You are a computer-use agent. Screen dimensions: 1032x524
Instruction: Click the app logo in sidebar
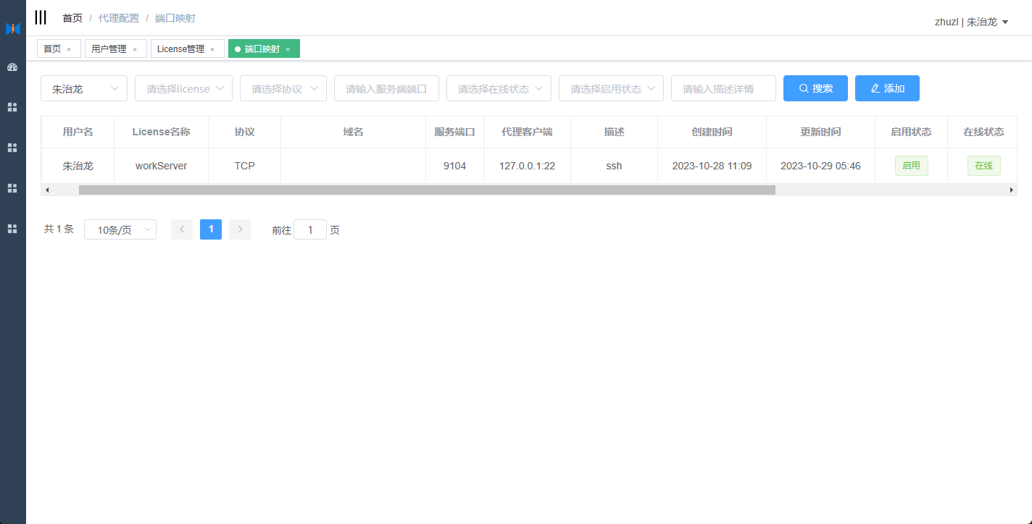pyautogui.click(x=12, y=29)
